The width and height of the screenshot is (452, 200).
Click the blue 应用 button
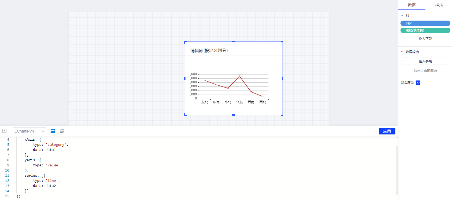pos(387,131)
